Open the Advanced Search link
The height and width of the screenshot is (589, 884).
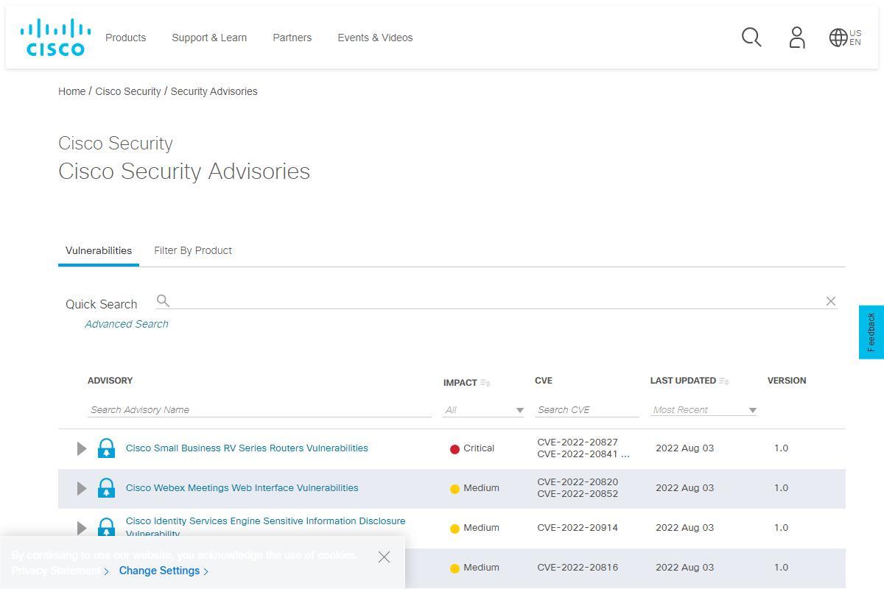click(x=127, y=324)
